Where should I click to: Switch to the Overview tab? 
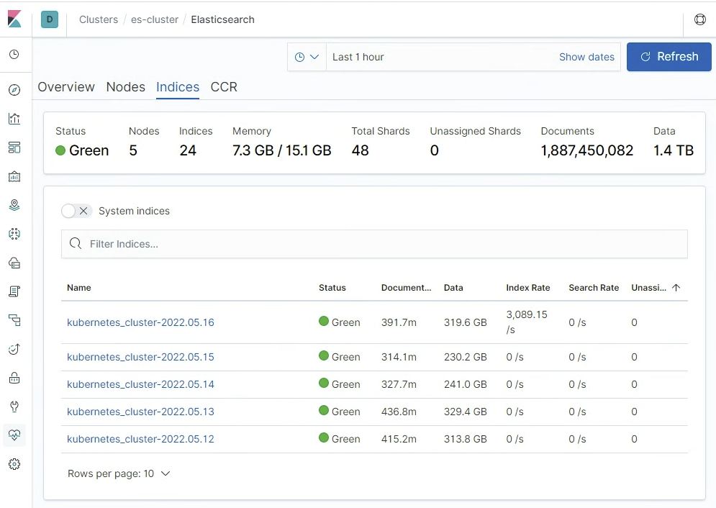66,87
